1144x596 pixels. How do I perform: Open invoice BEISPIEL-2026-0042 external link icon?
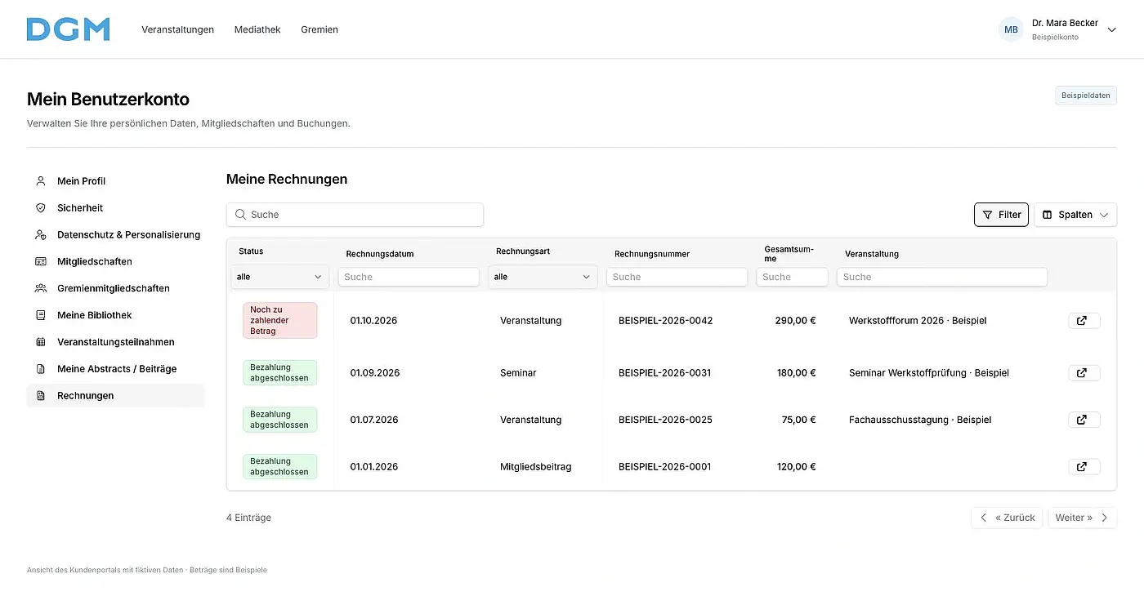tap(1084, 321)
